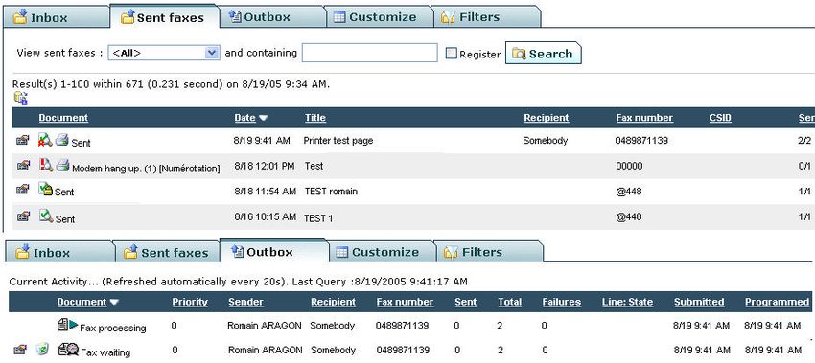Open Customize tab in the upper tab bar

(x=379, y=16)
